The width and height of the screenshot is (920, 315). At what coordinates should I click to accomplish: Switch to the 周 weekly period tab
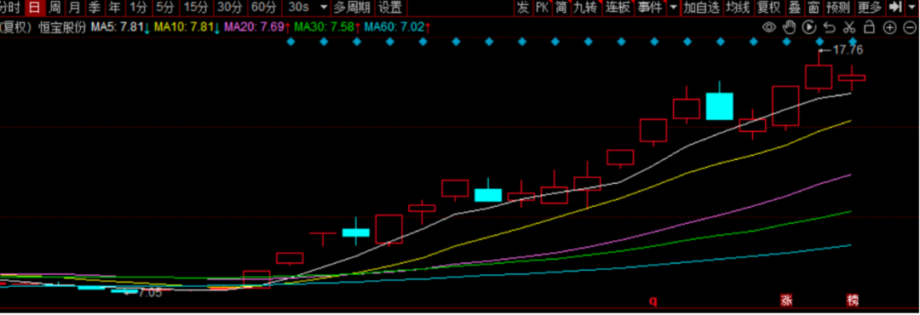pyautogui.click(x=55, y=8)
